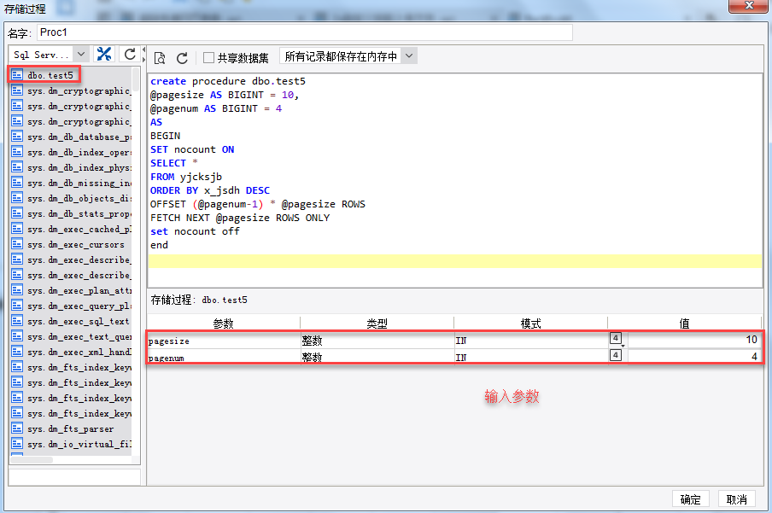Select sys.dm_exec_sql_text procedure

tap(79, 322)
